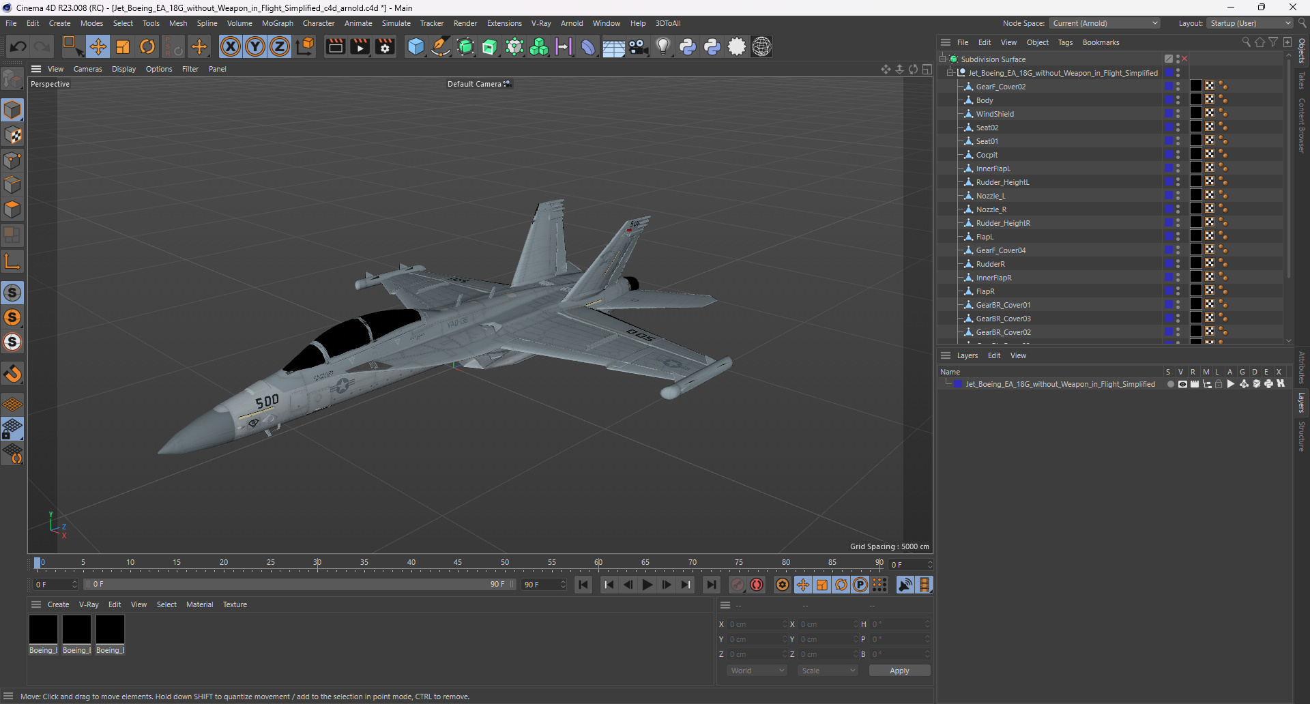This screenshot has height=704, width=1310.
Task: Click the MoGraph cloner icon
Action: pos(539,46)
